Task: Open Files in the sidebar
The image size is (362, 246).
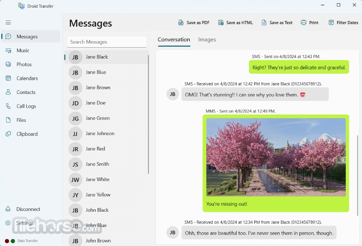Action: [31, 120]
